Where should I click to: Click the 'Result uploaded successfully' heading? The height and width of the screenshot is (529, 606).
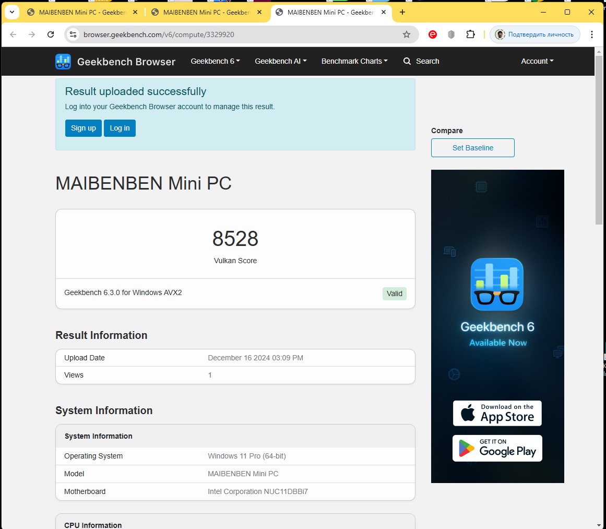click(135, 91)
